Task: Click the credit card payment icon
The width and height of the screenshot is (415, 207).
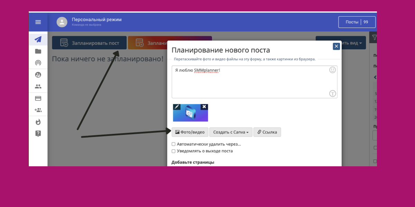Action: (x=38, y=98)
